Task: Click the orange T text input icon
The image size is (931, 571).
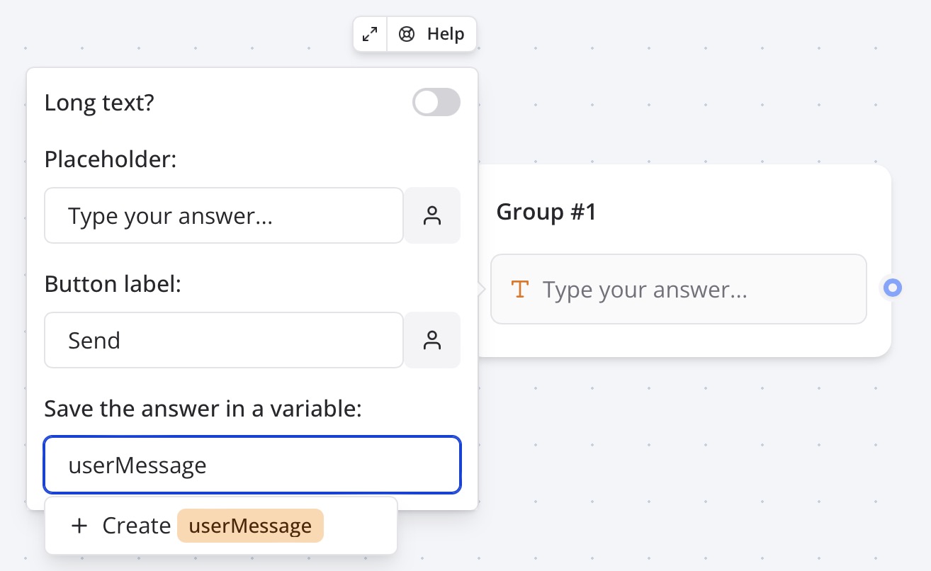Action: pos(520,289)
